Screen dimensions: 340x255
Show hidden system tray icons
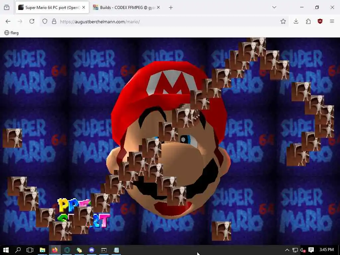(x=287, y=250)
